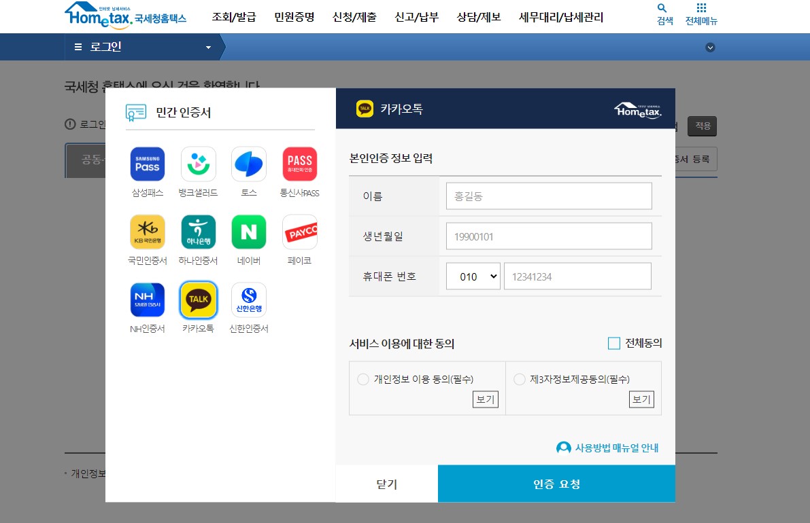Select the Toss certificate icon
Viewport: 810px width, 523px height.
click(x=248, y=164)
